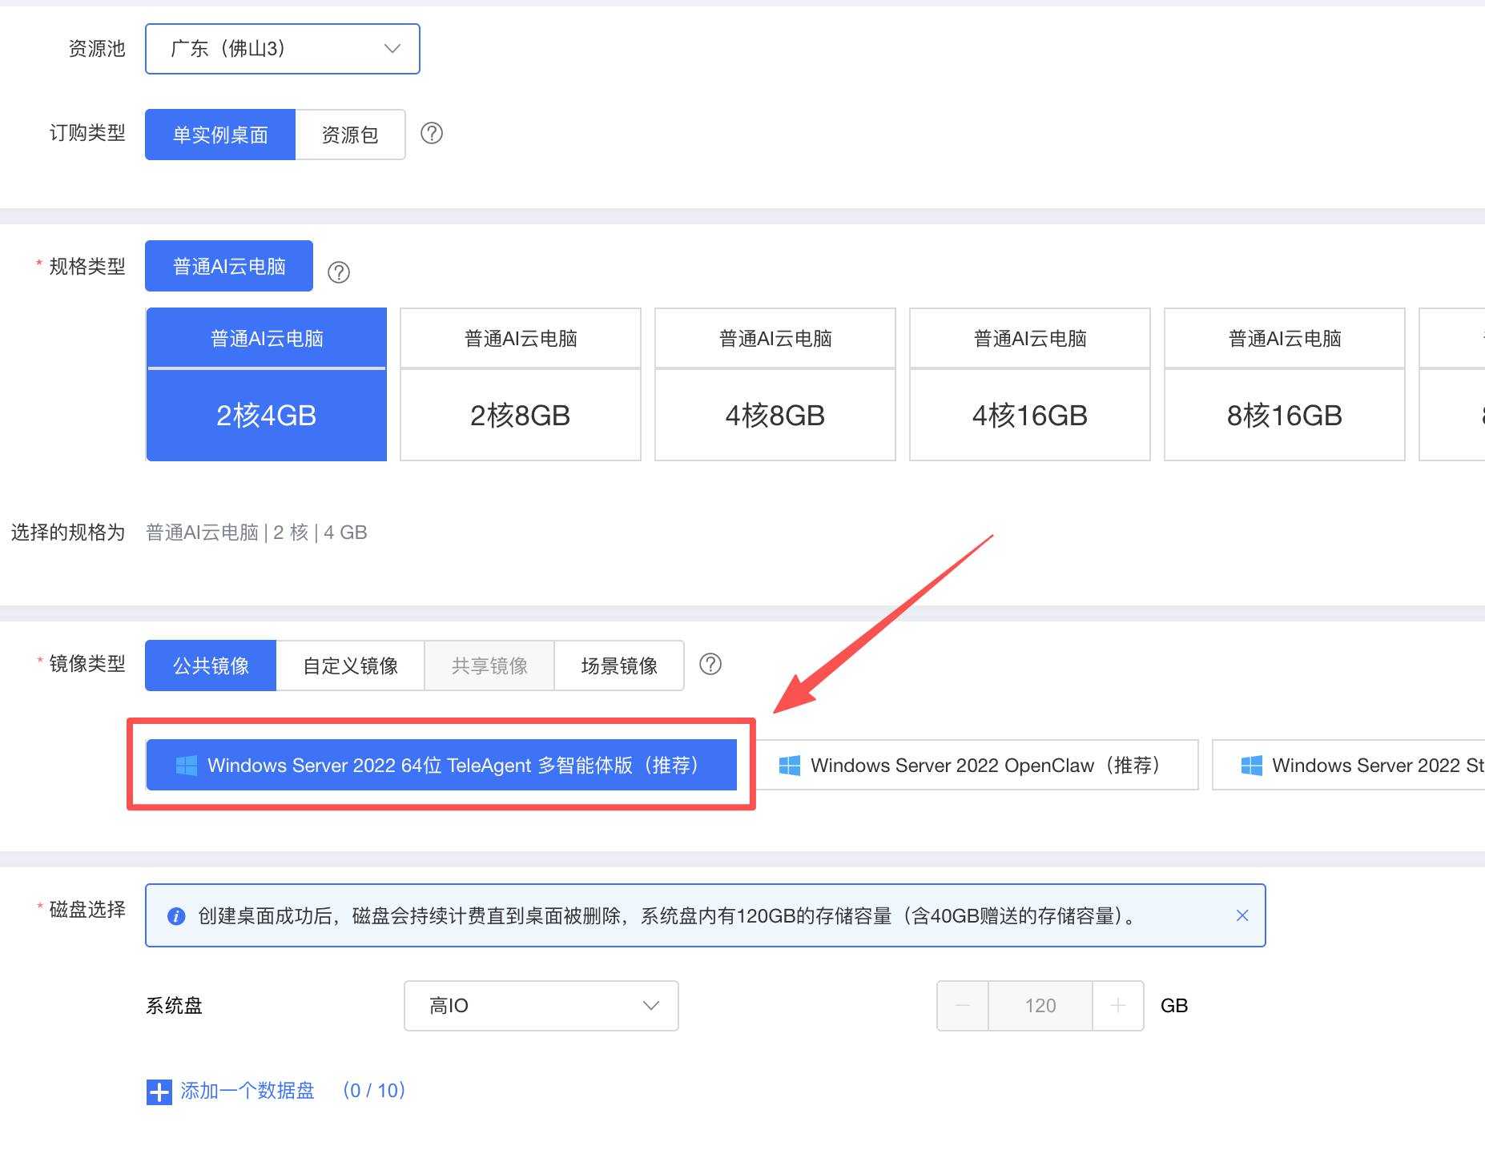The height and width of the screenshot is (1150, 1485).
Task: Switch to the 共享镜像 tab
Action: (489, 665)
